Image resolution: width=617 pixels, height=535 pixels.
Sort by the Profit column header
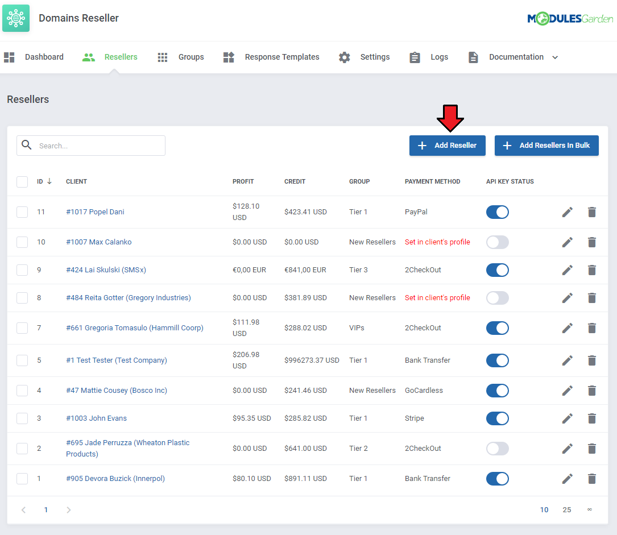click(x=243, y=182)
